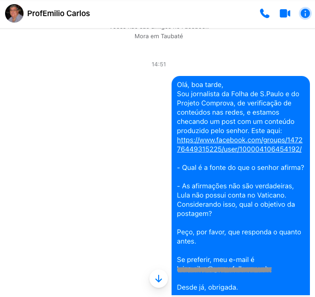Image resolution: width=315 pixels, height=297 pixels.
Task: Click the 'Desde já, obrigada.' closing line
Action: click(208, 287)
